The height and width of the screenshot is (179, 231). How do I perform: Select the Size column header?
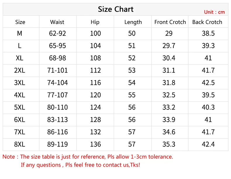coord(20,22)
